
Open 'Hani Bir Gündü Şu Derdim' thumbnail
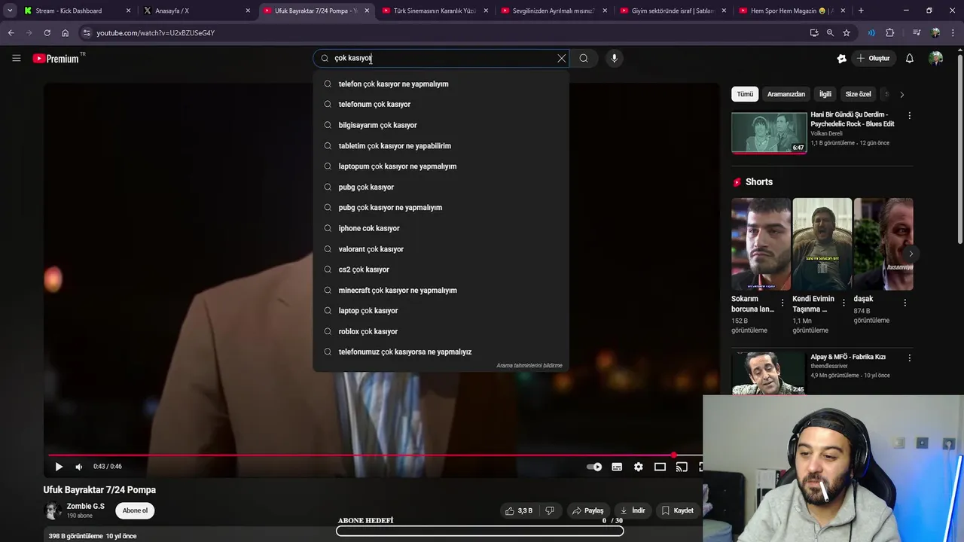(x=769, y=132)
